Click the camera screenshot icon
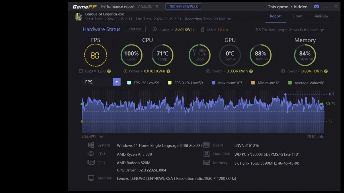 (316, 7)
